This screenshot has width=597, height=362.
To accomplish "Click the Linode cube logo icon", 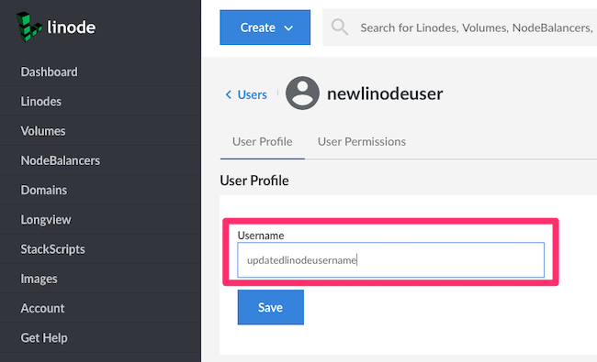I will click(29, 27).
